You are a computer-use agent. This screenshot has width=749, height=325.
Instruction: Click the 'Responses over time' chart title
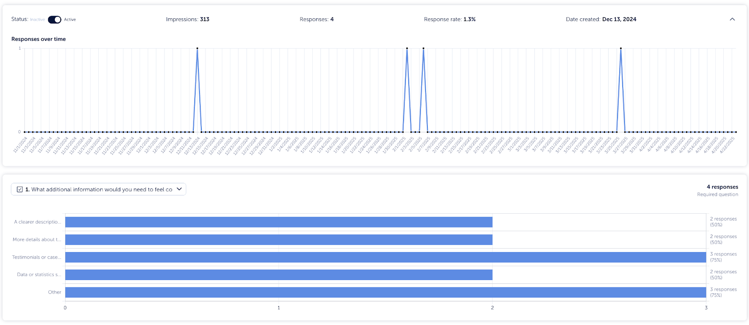pos(38,39)
